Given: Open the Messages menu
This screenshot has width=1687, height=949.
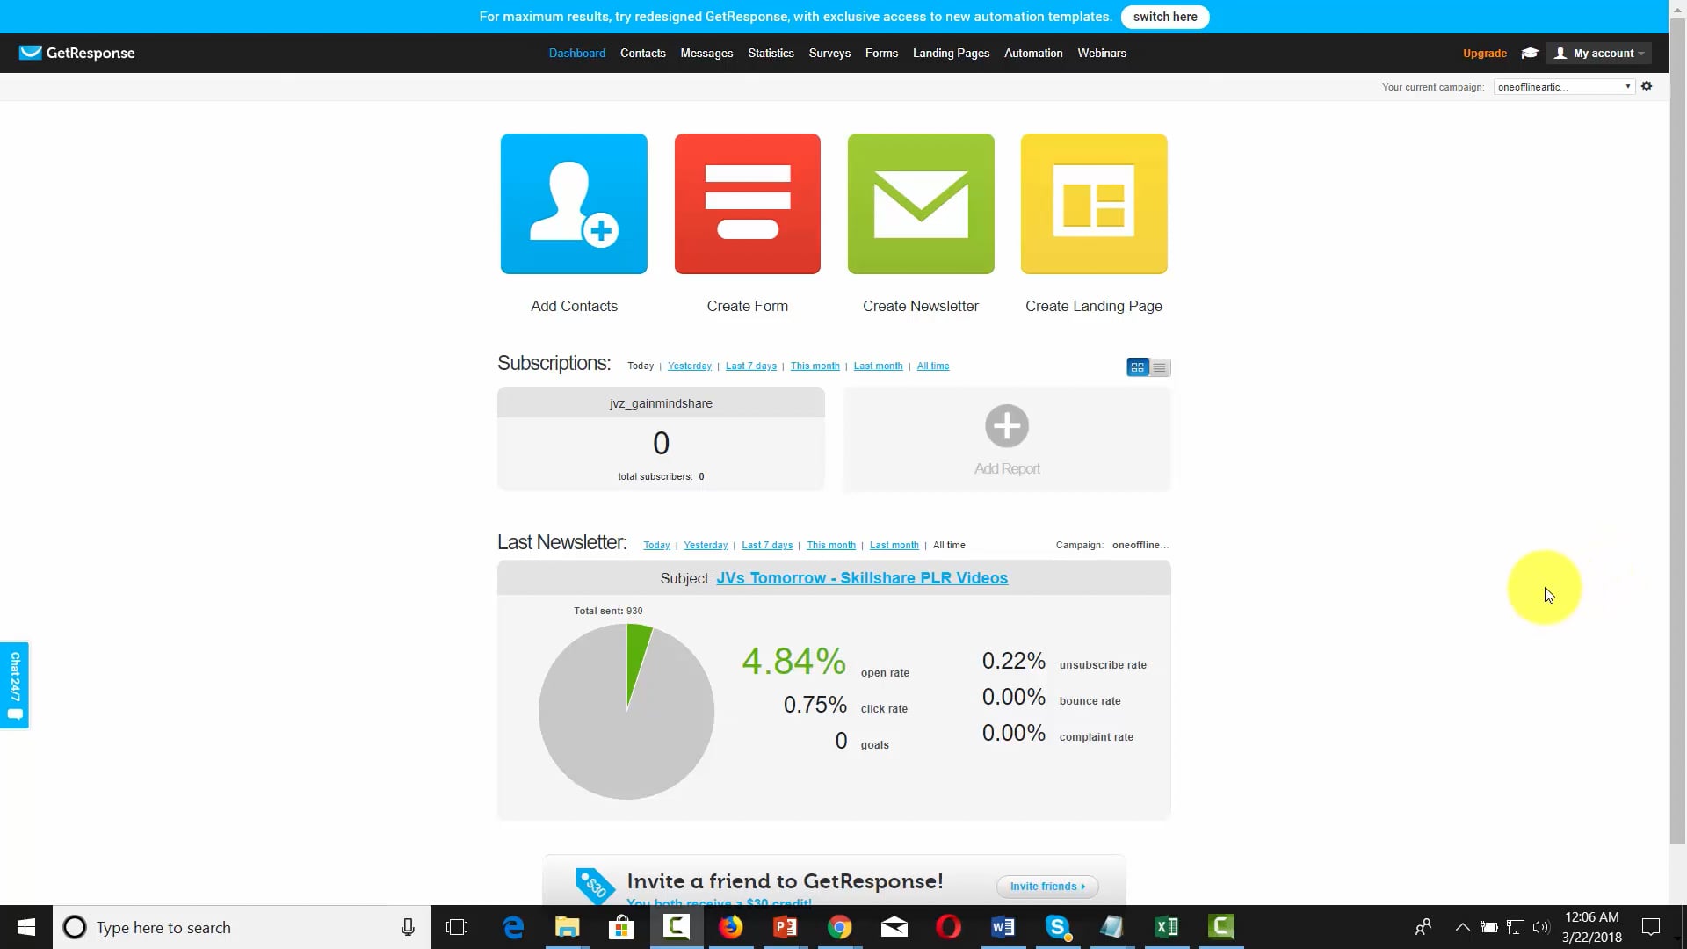Looking at the screenshot, I should click(706, 54).
